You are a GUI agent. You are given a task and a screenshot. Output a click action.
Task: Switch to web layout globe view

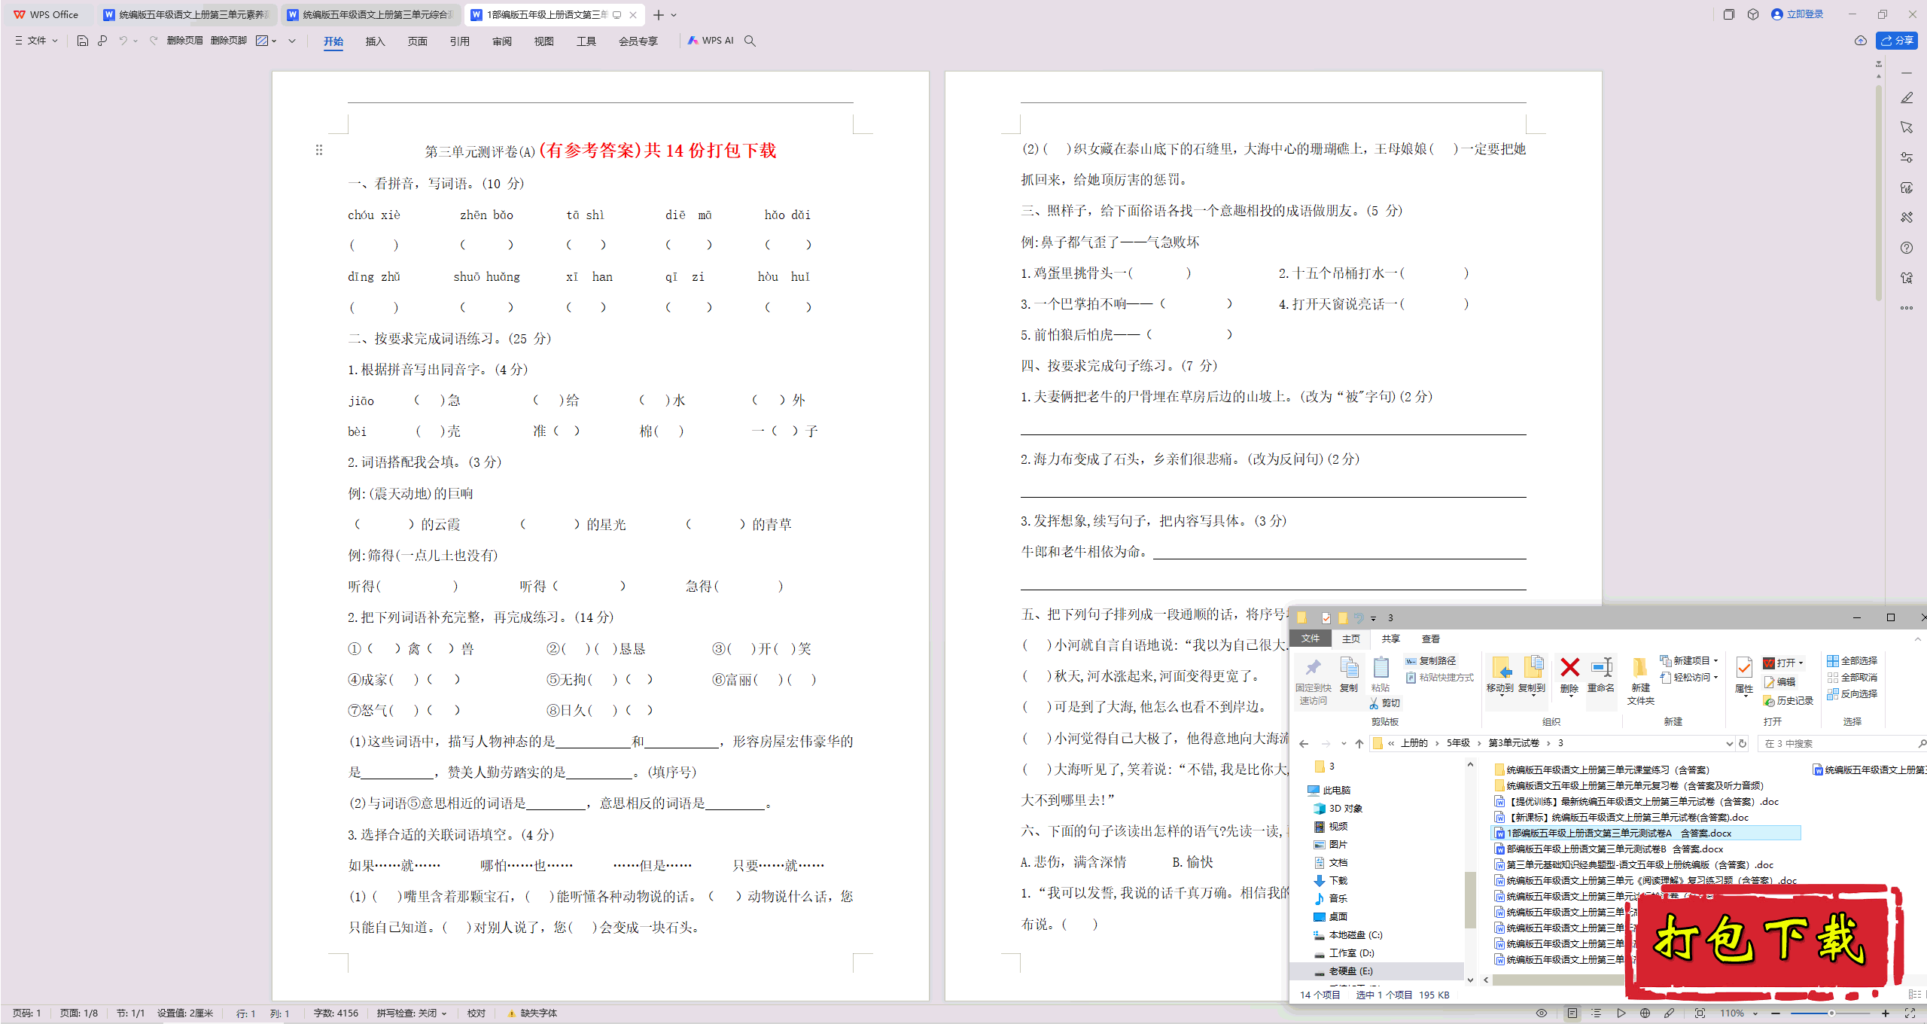click(1645, 1013)
